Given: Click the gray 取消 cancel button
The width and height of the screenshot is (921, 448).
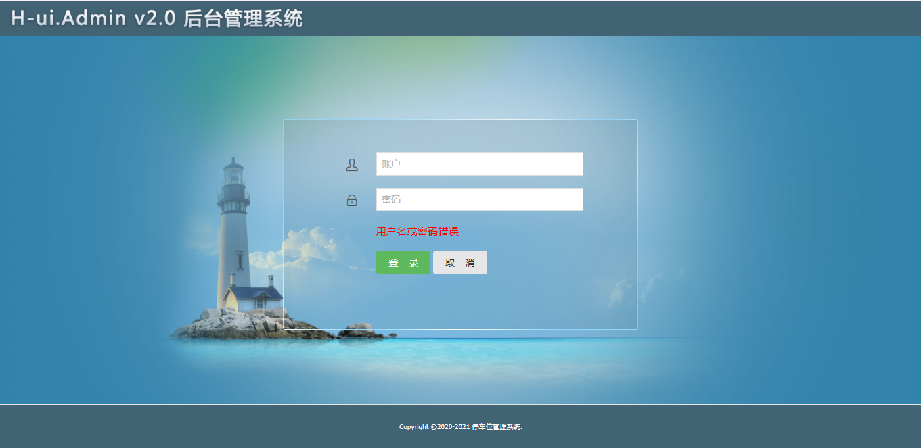Looking at the screenshot, I should tap(460, 263).
